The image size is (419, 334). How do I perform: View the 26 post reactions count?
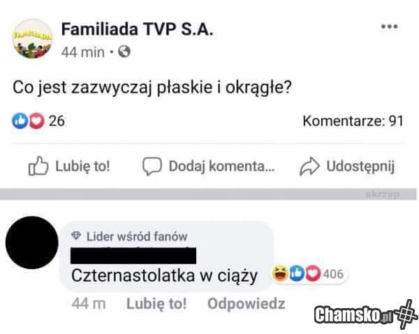pos(57,121)
